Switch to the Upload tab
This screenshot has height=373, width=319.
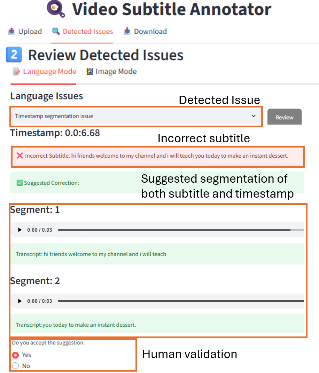[30, 31]
